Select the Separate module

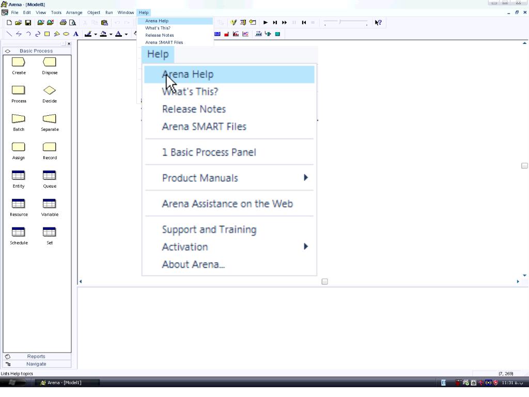50,123
